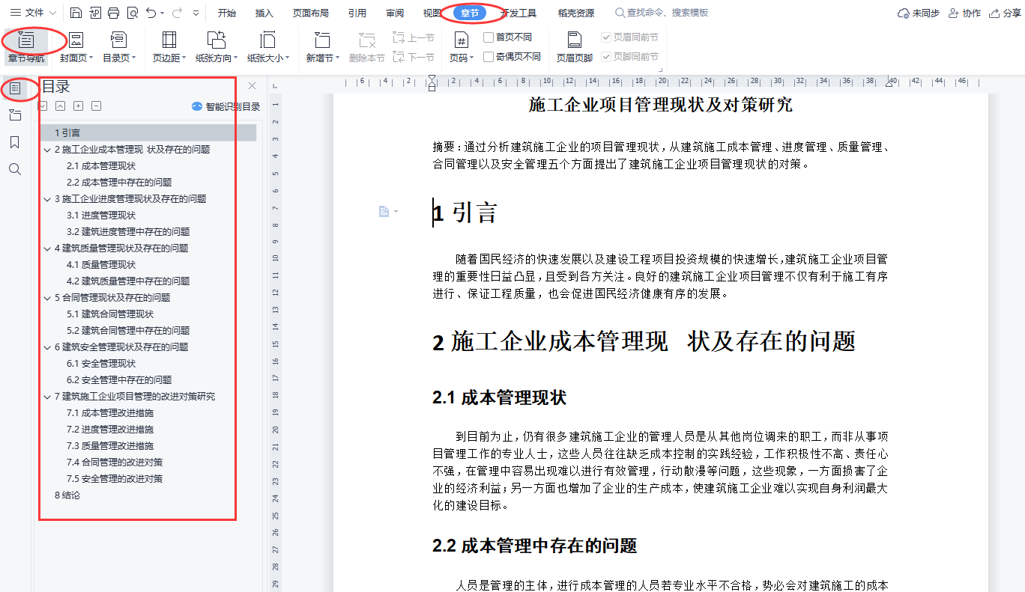Collapse chapter 2 施工企业成本管理 in the outline
1025x592 pixels.
[x=46, y=149]
